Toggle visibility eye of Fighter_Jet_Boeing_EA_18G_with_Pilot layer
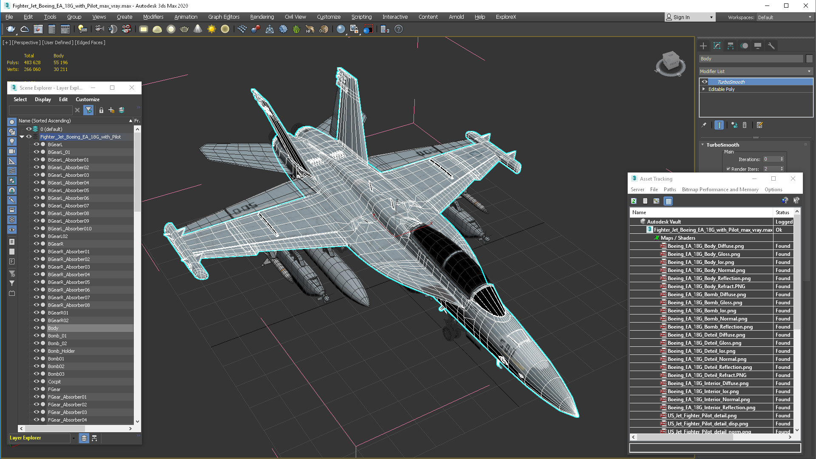The width and height of the screenshot is (816, 459). coord(29,137)
